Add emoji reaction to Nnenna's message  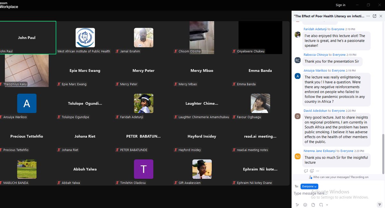click(x=312, y=171)
